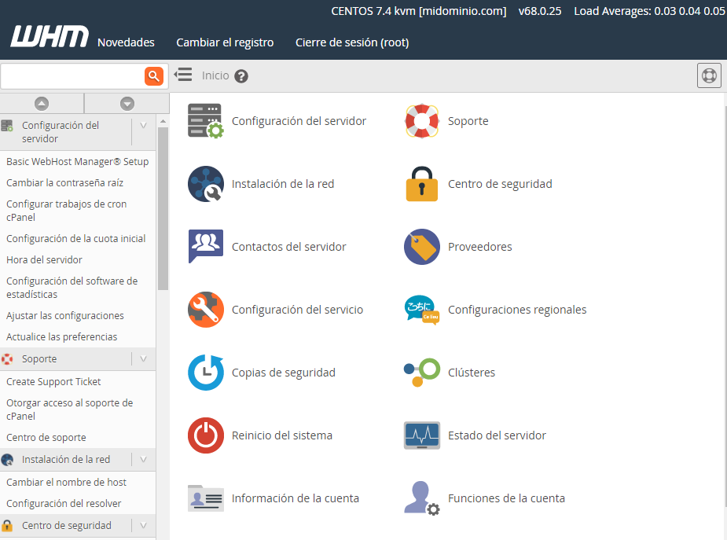This screenshot has width=727, height=540.
Task: Click the sidebar scrollbar up arrow
Action: pyautogui.click(x=163, y=122)
